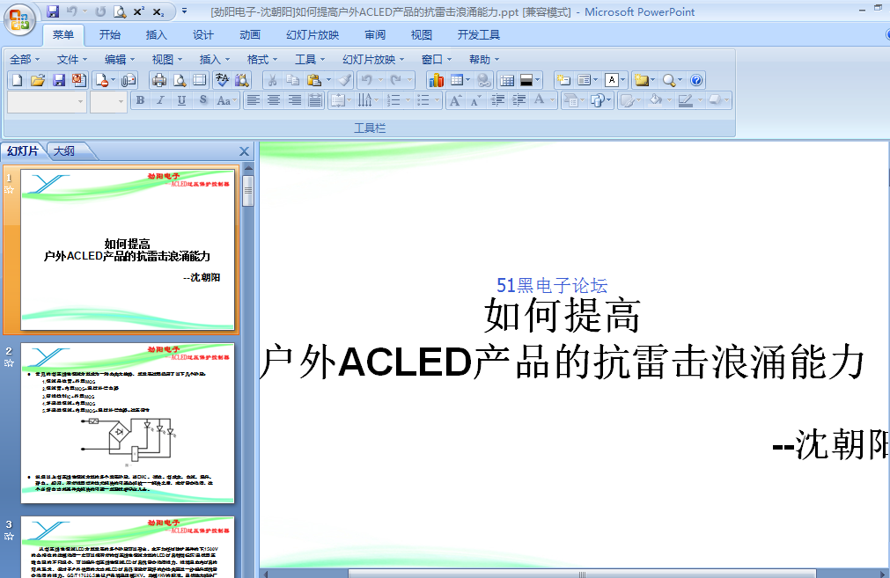
Task: Center align the text
Action: point(274,100)
